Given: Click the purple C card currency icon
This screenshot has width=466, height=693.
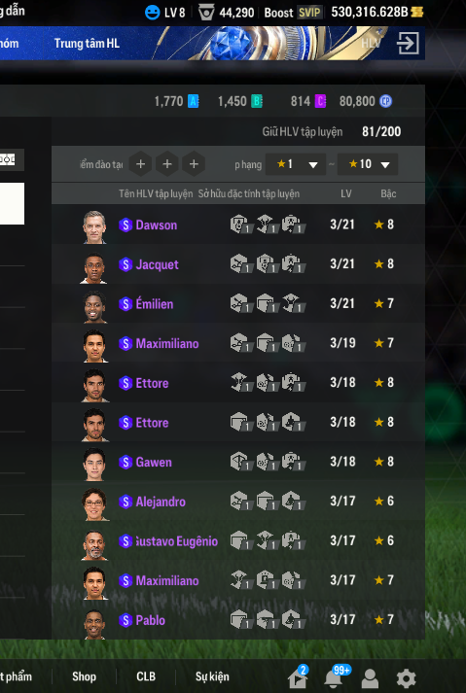Looking at the screenshot, I should click(320, 101).
